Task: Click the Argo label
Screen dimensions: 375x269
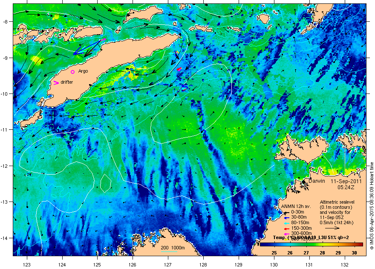Action: pos(83,71)
